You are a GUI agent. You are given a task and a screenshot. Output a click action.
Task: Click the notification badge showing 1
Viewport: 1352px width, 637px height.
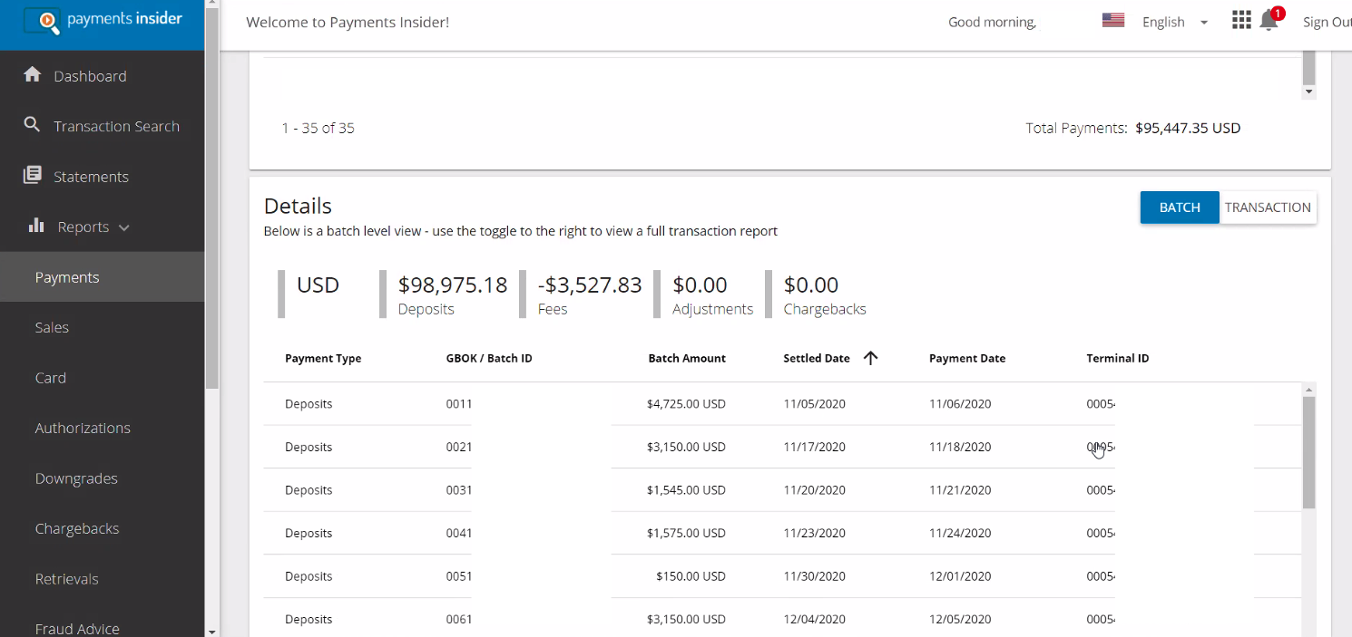tap(1278, 13)
